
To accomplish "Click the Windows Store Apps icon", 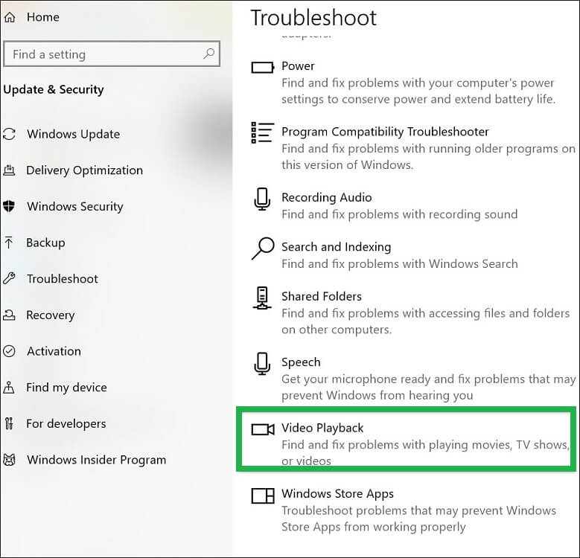I will [263, 496].
